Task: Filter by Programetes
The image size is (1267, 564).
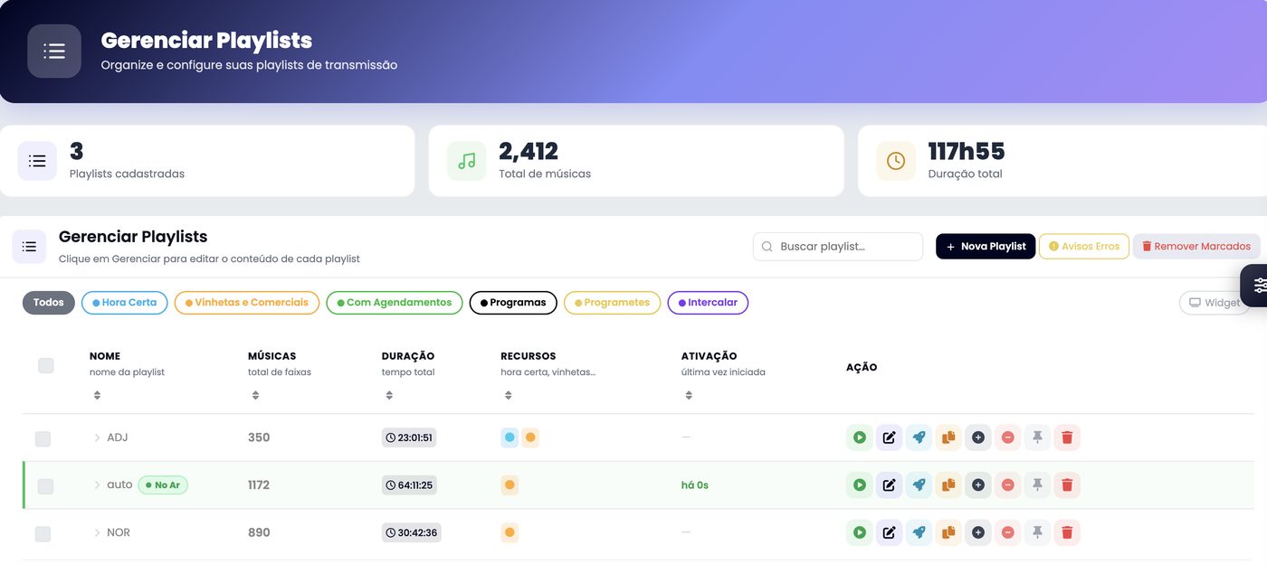Action: [x=613, y=303]
